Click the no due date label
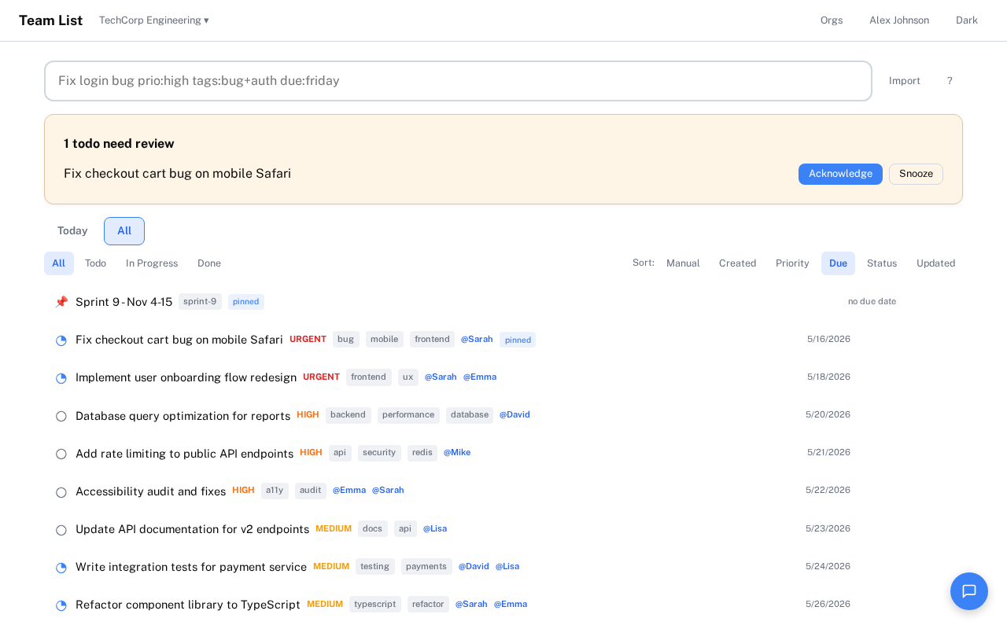Viewport: 1007px width, 629px height. tap(872, 302)
